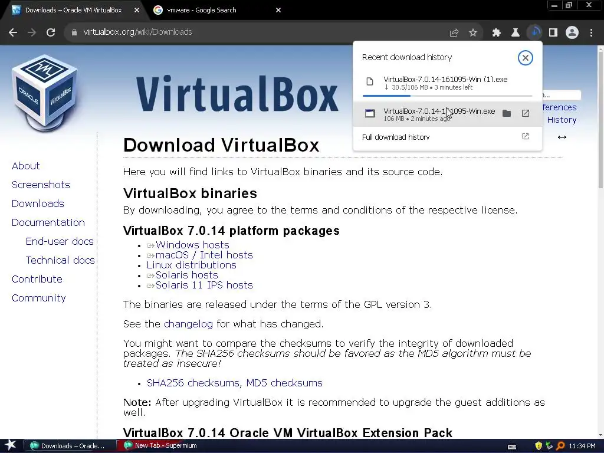Open SHA256 checksums link

194,383
